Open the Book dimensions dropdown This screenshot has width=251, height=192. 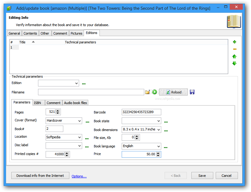[x=159, y=130]
